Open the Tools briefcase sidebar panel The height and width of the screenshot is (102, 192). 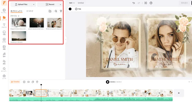(x=4, y=77)
